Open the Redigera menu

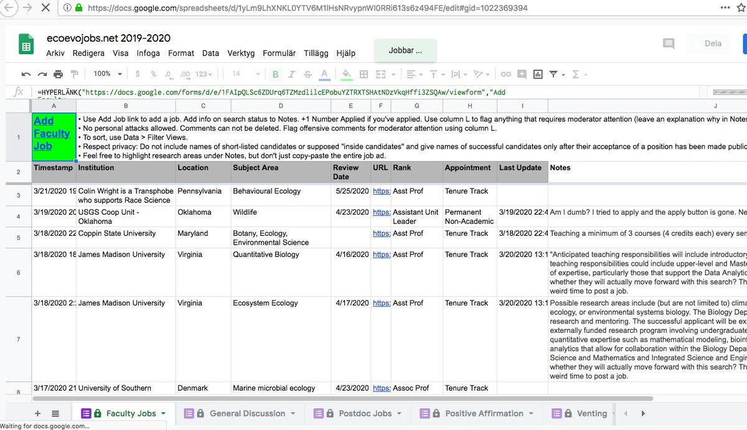tap(88, 53)
